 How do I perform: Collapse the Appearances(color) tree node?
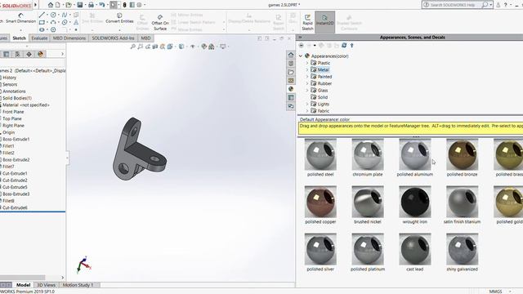tap(301, 56)
